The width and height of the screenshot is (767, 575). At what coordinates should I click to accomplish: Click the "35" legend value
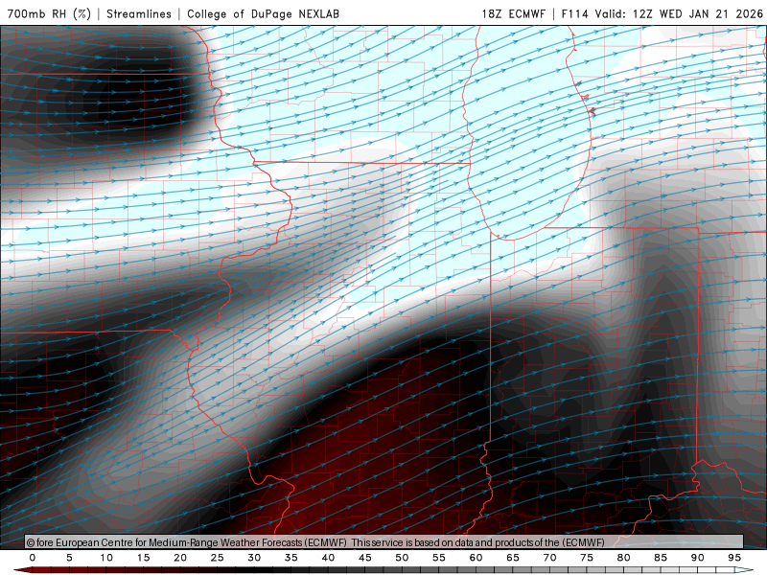(291, 558)
